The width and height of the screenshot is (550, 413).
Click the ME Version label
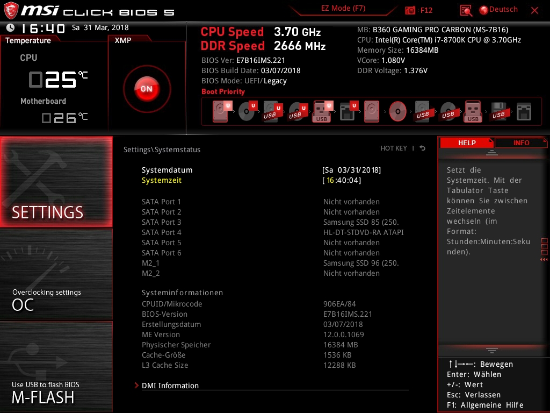click(161, 334)
